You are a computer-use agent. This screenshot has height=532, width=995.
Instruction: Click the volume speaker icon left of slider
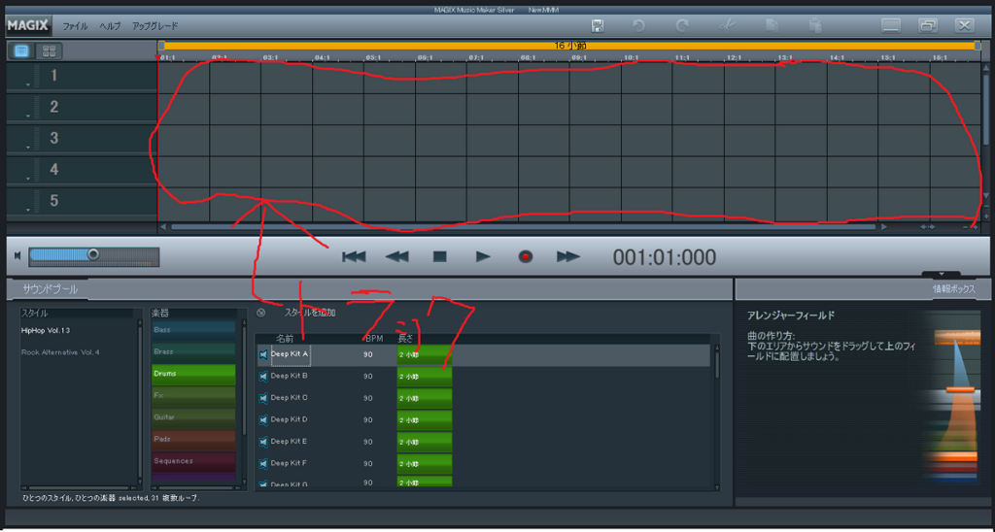click(17, 255)
